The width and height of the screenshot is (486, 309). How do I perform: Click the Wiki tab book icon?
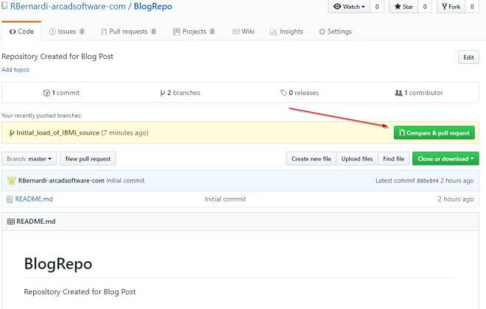coord(236,32)
